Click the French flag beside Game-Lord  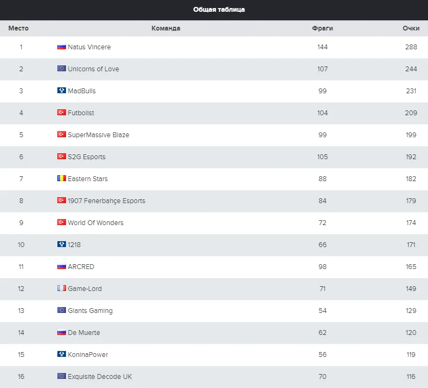62,288
